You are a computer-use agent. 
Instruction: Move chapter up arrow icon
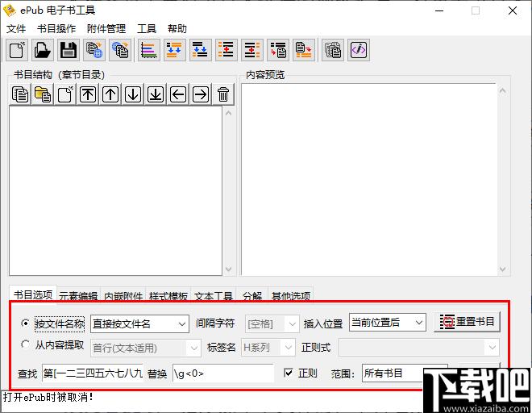pyautogui.click(x=110, y=94)
